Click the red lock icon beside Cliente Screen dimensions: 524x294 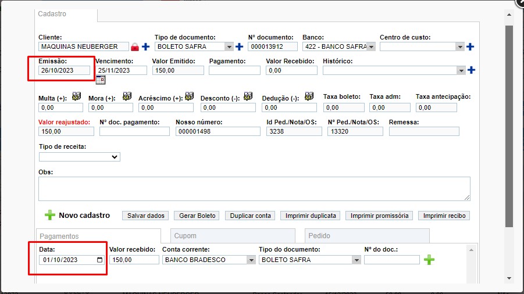click(135, 46)
